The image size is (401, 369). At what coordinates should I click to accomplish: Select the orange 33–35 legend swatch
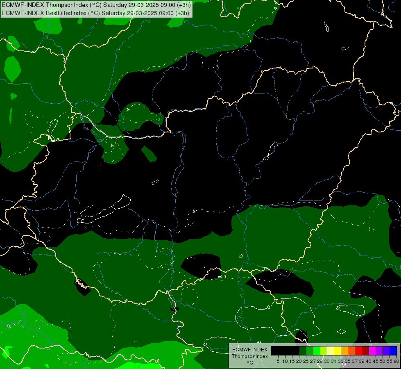coord(344,351)
